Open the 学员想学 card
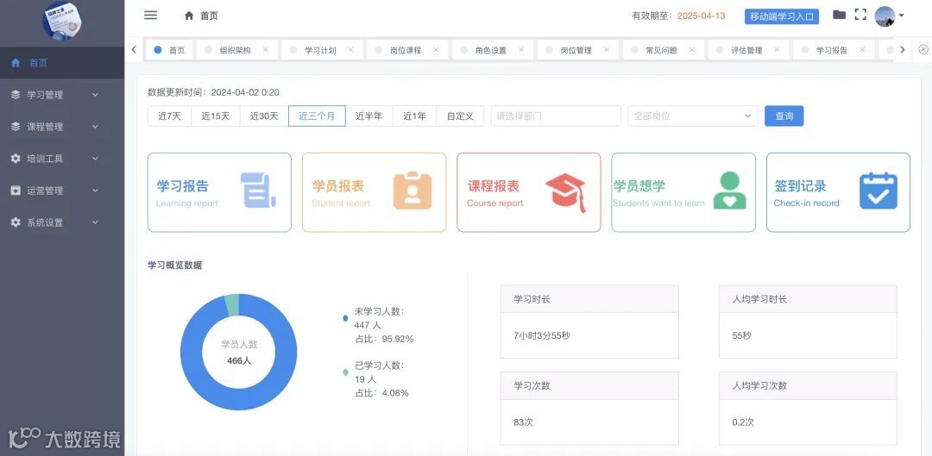932x456 pixels. coord(683,192)
